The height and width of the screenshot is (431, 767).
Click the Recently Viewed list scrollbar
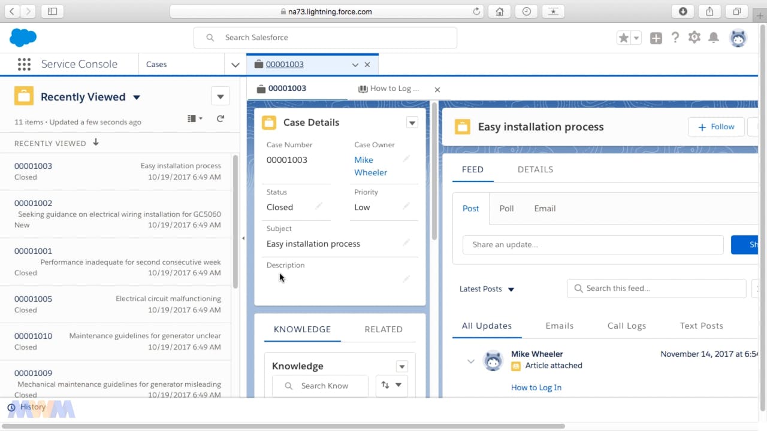[x=235, y=221]
